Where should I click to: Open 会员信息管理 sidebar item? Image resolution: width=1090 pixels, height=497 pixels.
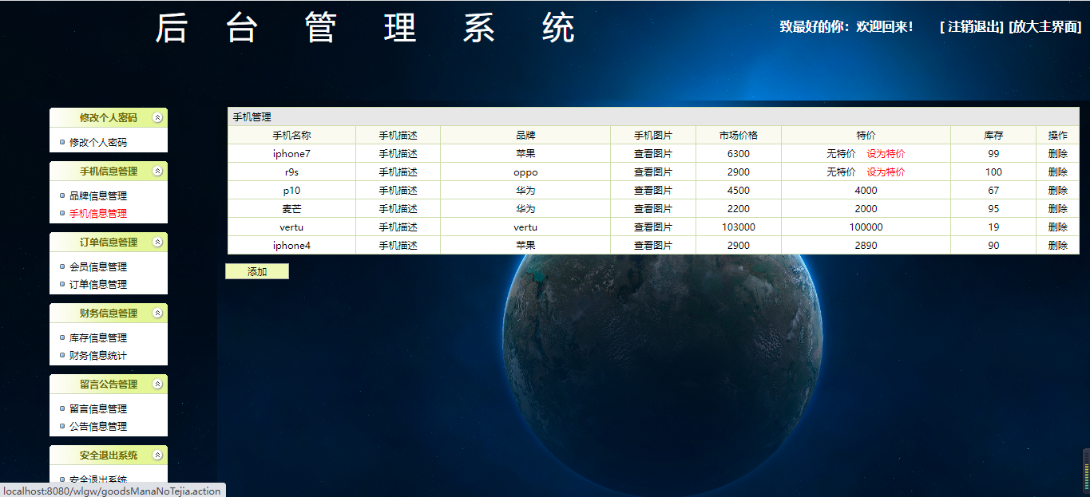[x=98, y=266]
